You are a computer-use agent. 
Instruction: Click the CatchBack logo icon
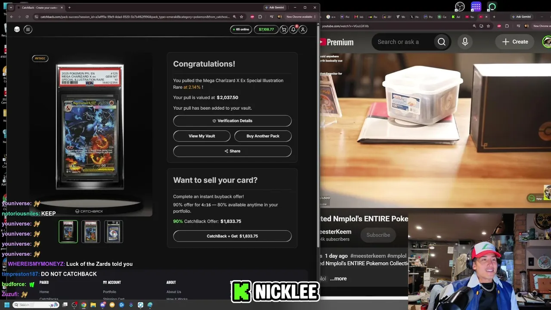tap(17, 29)
